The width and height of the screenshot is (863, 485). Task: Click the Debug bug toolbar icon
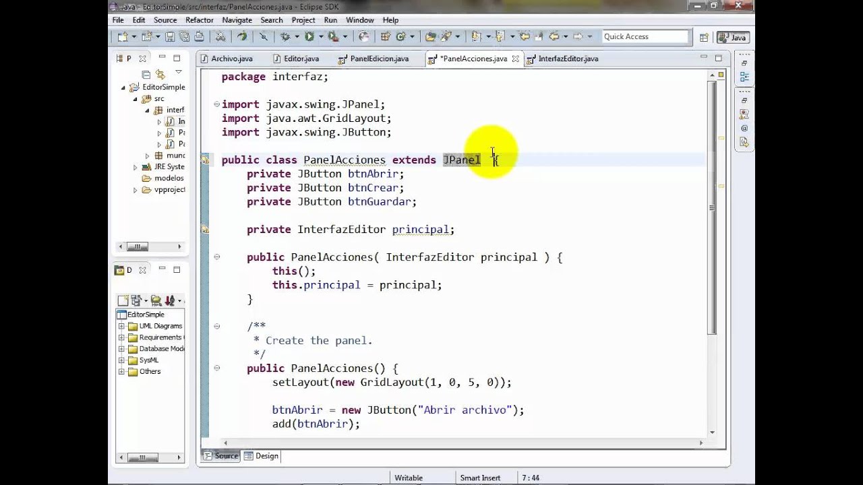[286, 36]
